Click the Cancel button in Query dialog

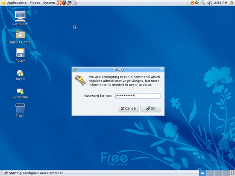click(128, 108)
